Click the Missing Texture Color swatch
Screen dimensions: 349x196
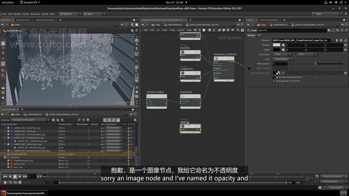click(x=276, y=73)
